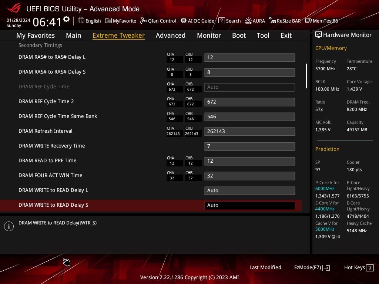Open the Advanced tab
The width and height of the screenshot is (379, 284).
[171, 35]
